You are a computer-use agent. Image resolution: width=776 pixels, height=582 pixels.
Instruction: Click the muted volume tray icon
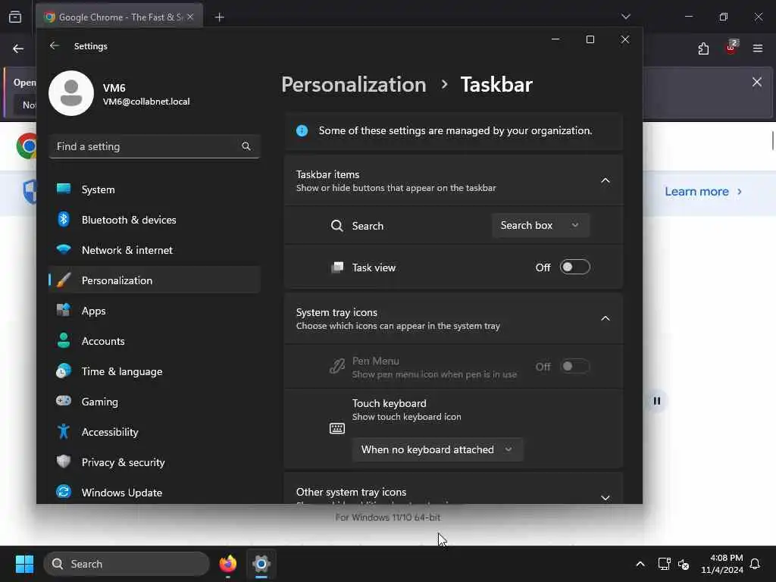click(x=684, y=564)
